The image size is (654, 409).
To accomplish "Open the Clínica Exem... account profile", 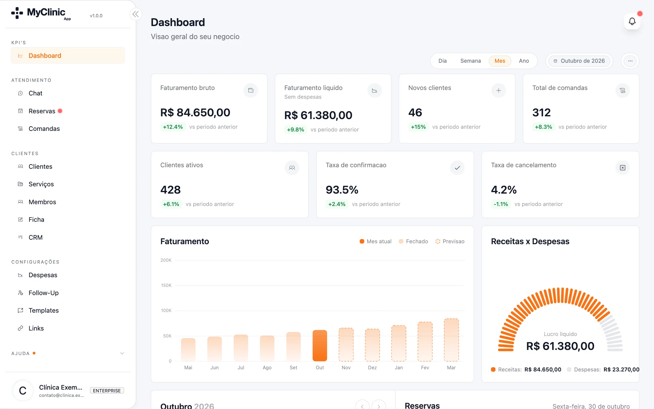I will pos(68,391).
